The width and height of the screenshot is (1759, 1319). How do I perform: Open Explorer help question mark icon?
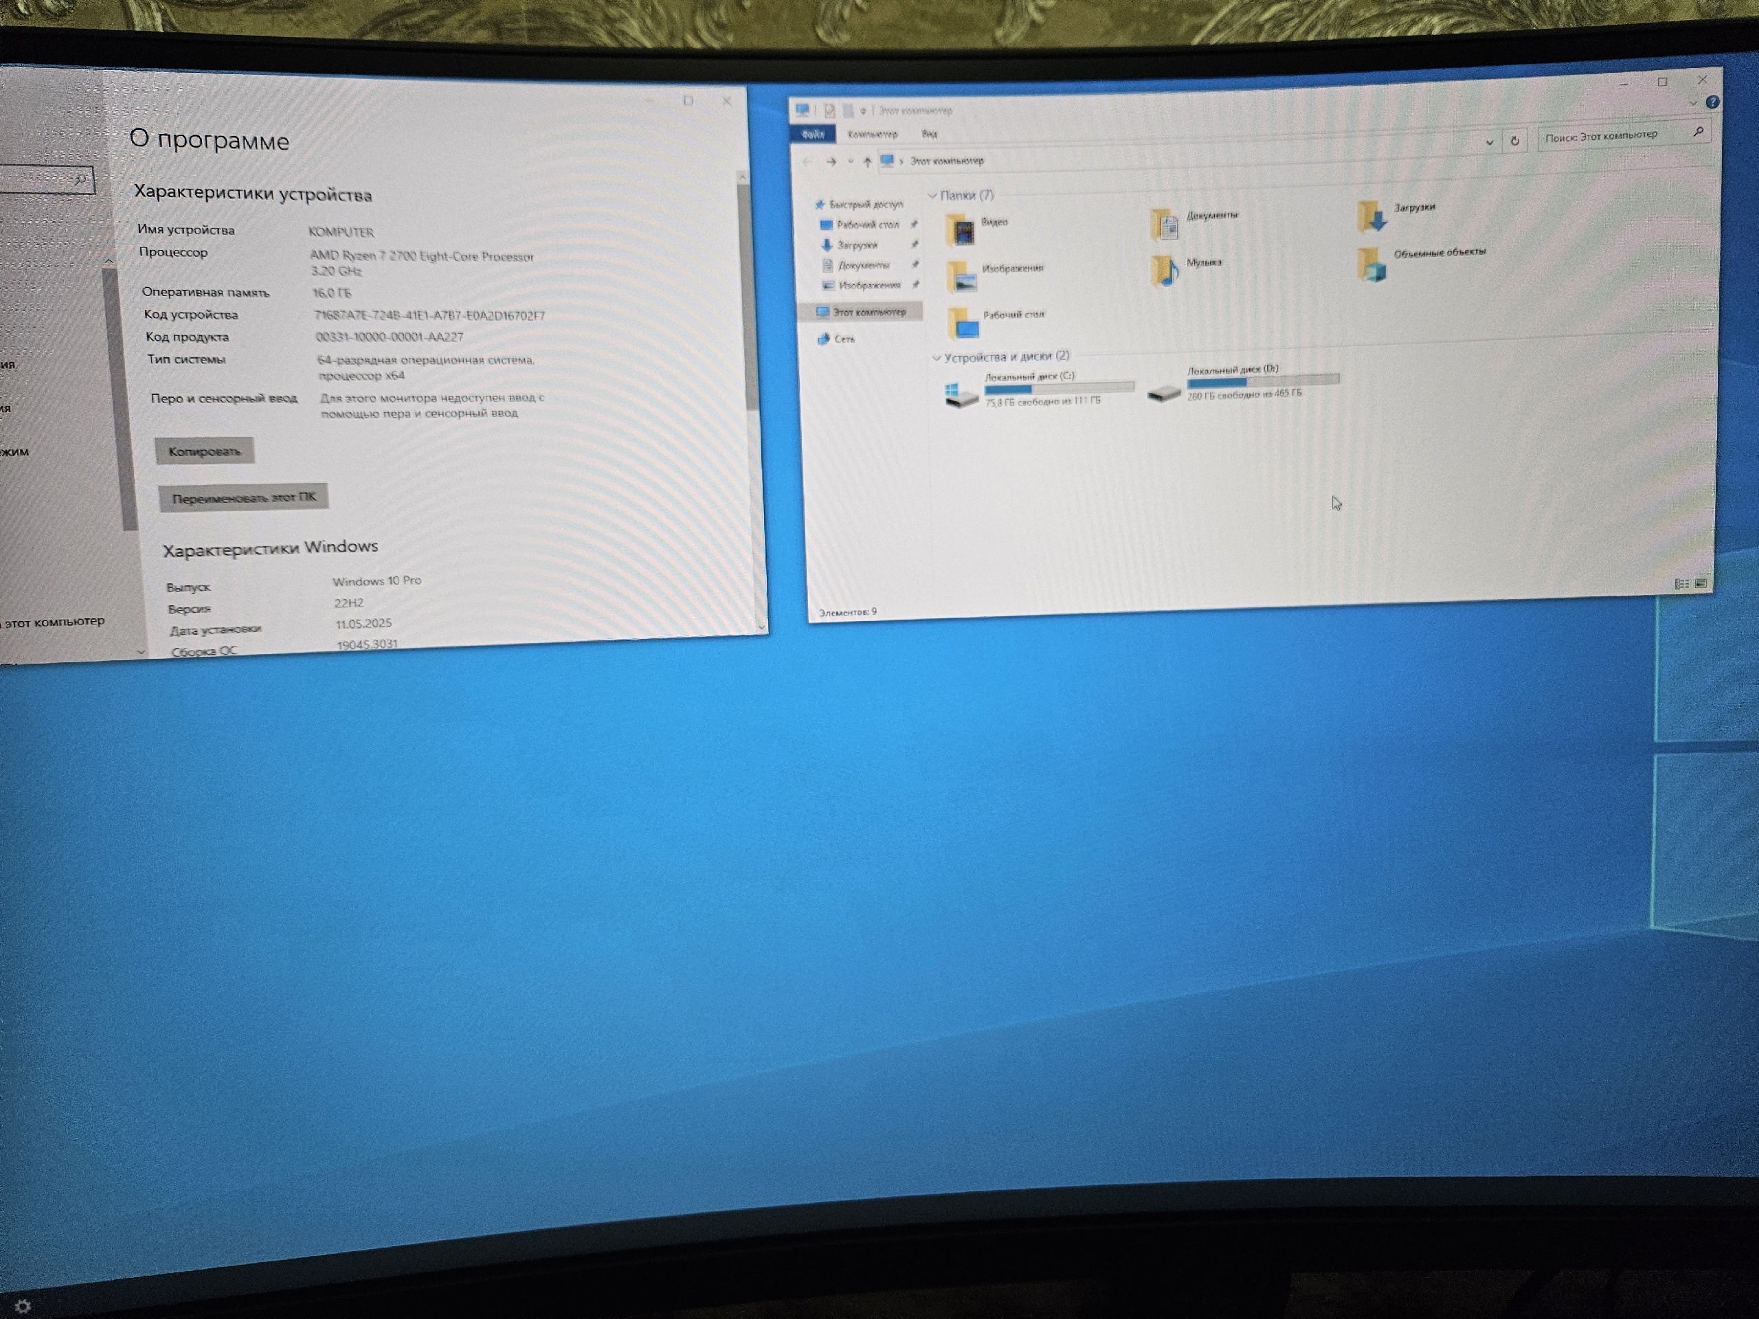click(1713, 102)
